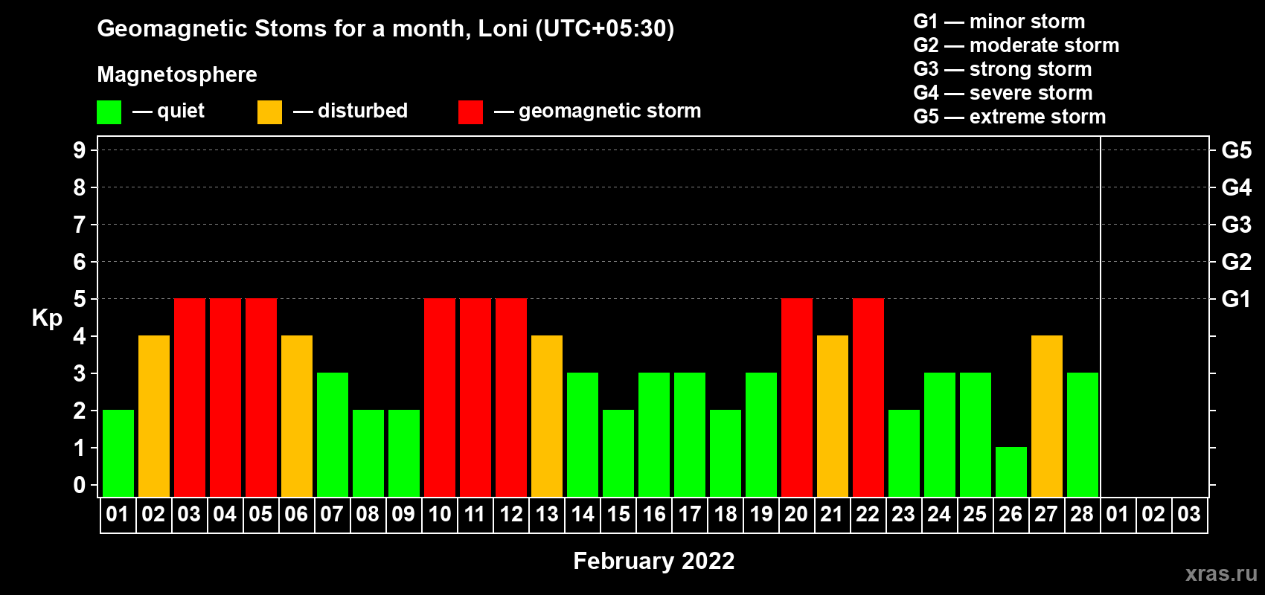The height and width of the screenshot is (595, 1265).
Task: Select the Kp axis title
Action: pyautogui.click(x=47, y=318)
